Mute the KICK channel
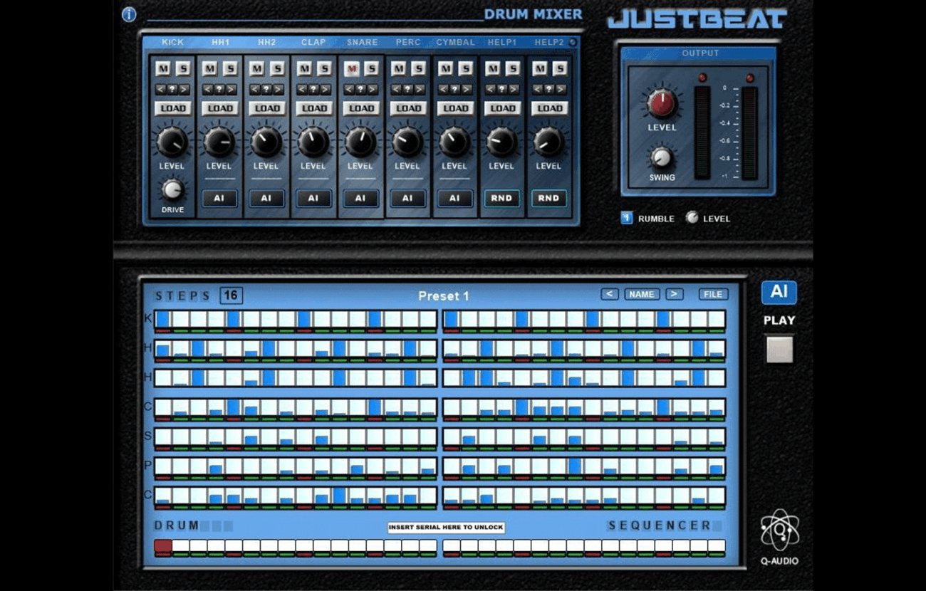Screen dimensions: 926x591 pyautogui.click(x=164, y=68)
